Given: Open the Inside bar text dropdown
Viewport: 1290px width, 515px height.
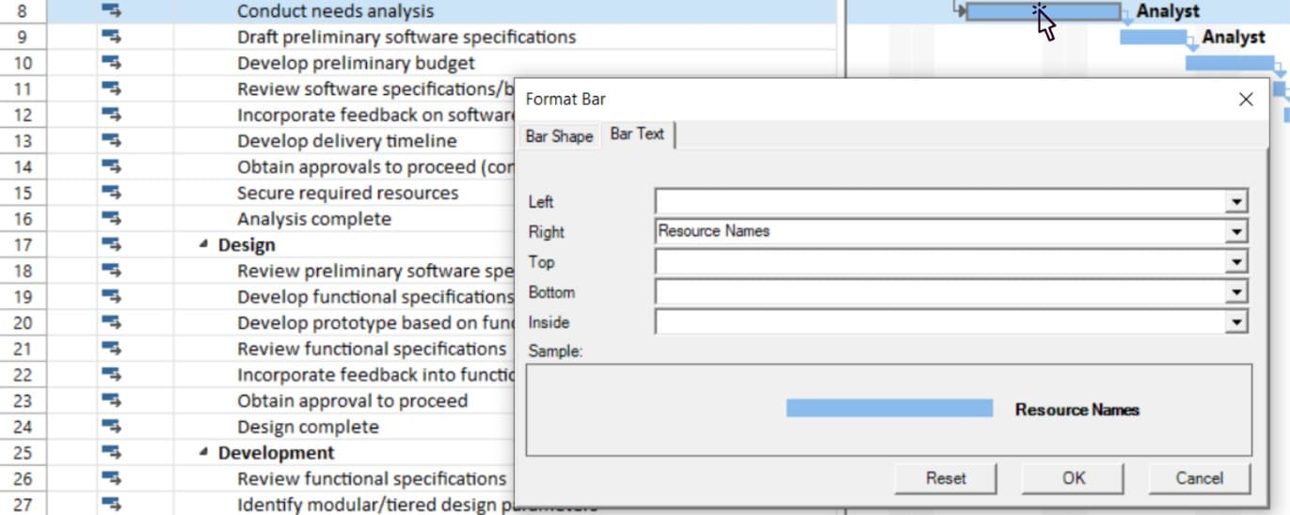Looking at the screenshot, I should (1236, 323).
